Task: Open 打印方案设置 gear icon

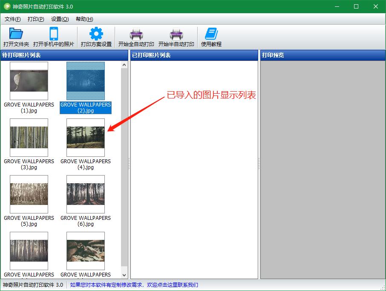Action: click(x=96, y=34)
